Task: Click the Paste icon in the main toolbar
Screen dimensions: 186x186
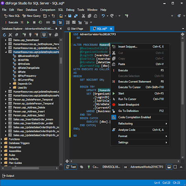Action: [x=95, y=16]
